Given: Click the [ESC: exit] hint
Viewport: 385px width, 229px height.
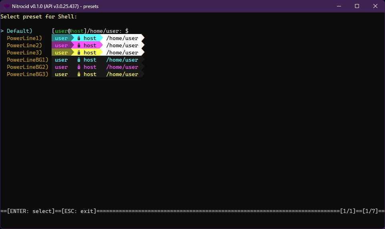Looking at the screenshot, I should (78, 211).
